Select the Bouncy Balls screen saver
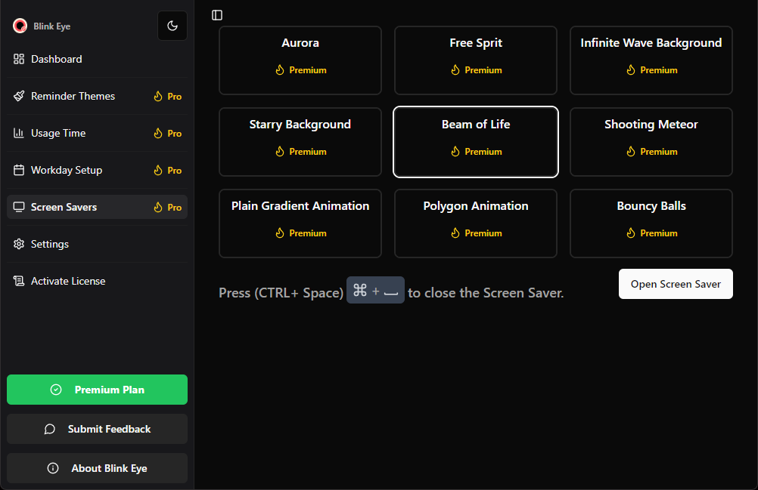 click(x=651, y=223)
